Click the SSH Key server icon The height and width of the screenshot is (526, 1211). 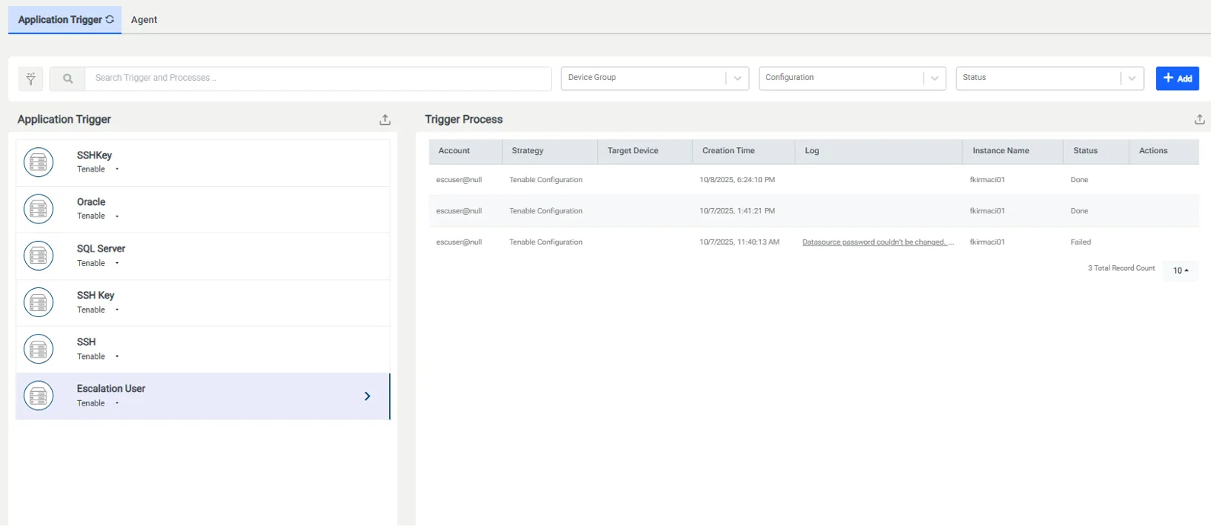pyautogui.click(x=38, y=303)
